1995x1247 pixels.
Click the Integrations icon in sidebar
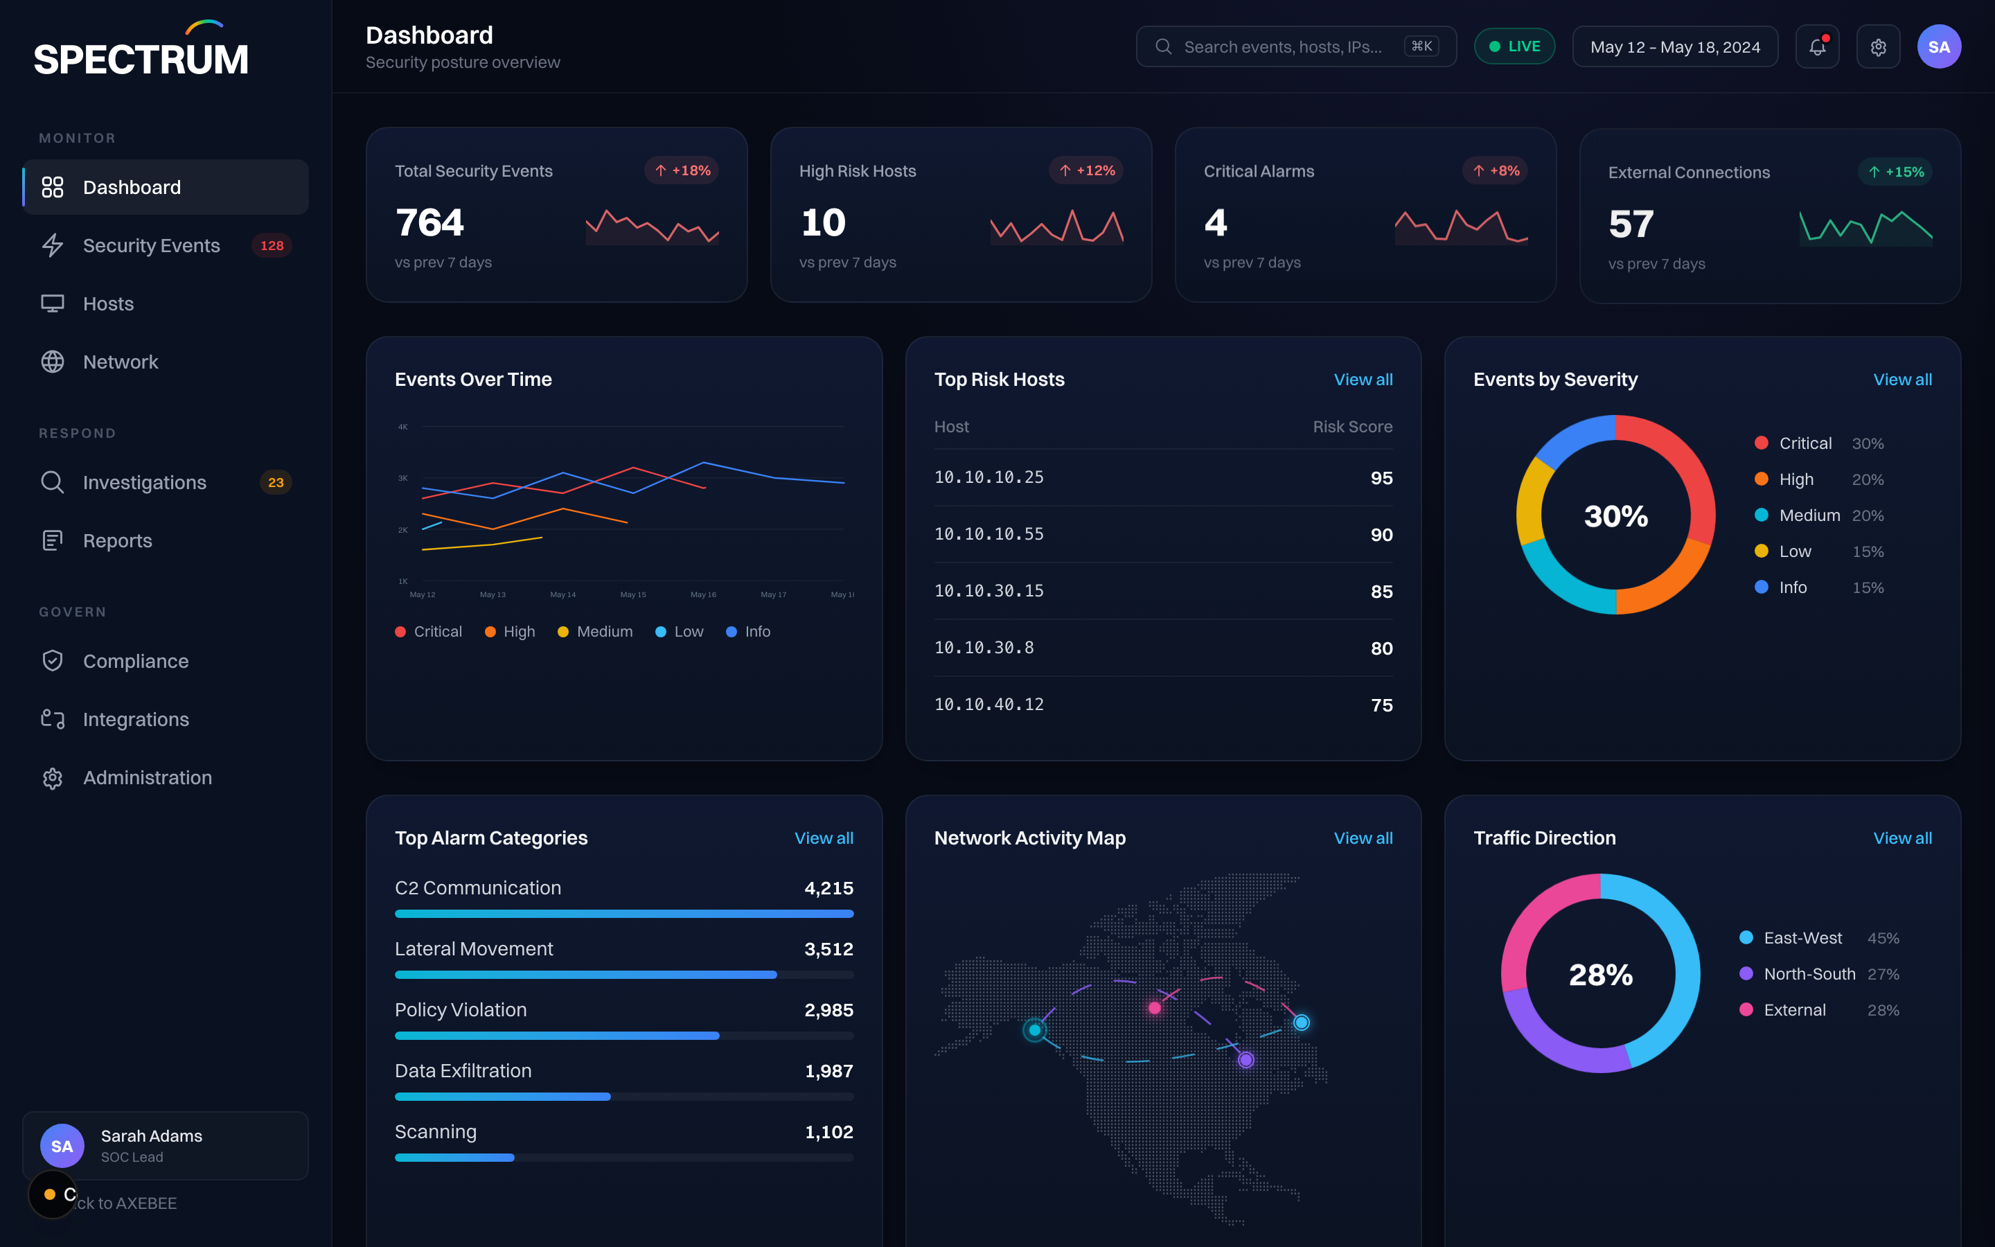pyautogui.click(x=52, y=719)
